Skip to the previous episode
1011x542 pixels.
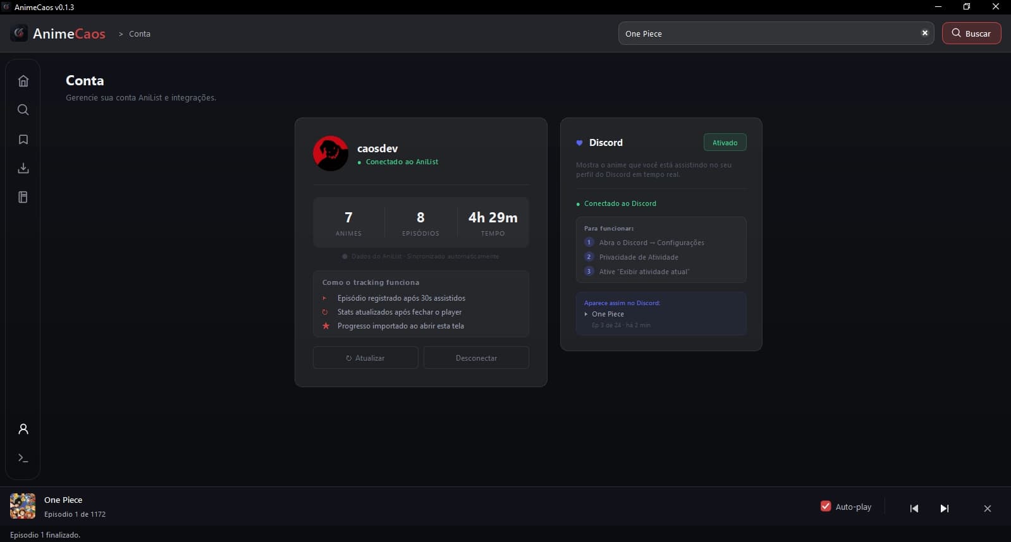pos(914,509)
